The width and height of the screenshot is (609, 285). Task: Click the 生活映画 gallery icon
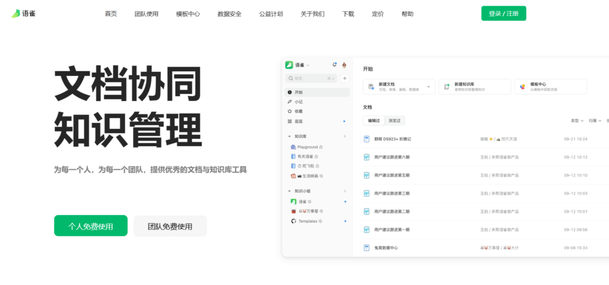pos(293,176)
